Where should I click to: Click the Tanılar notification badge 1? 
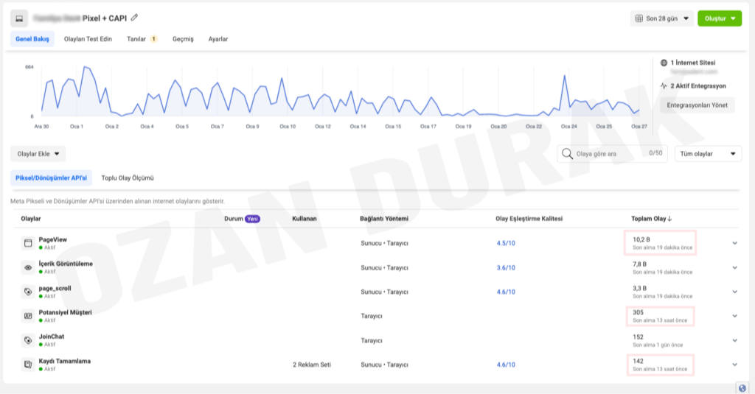click(x=153, y=39)
